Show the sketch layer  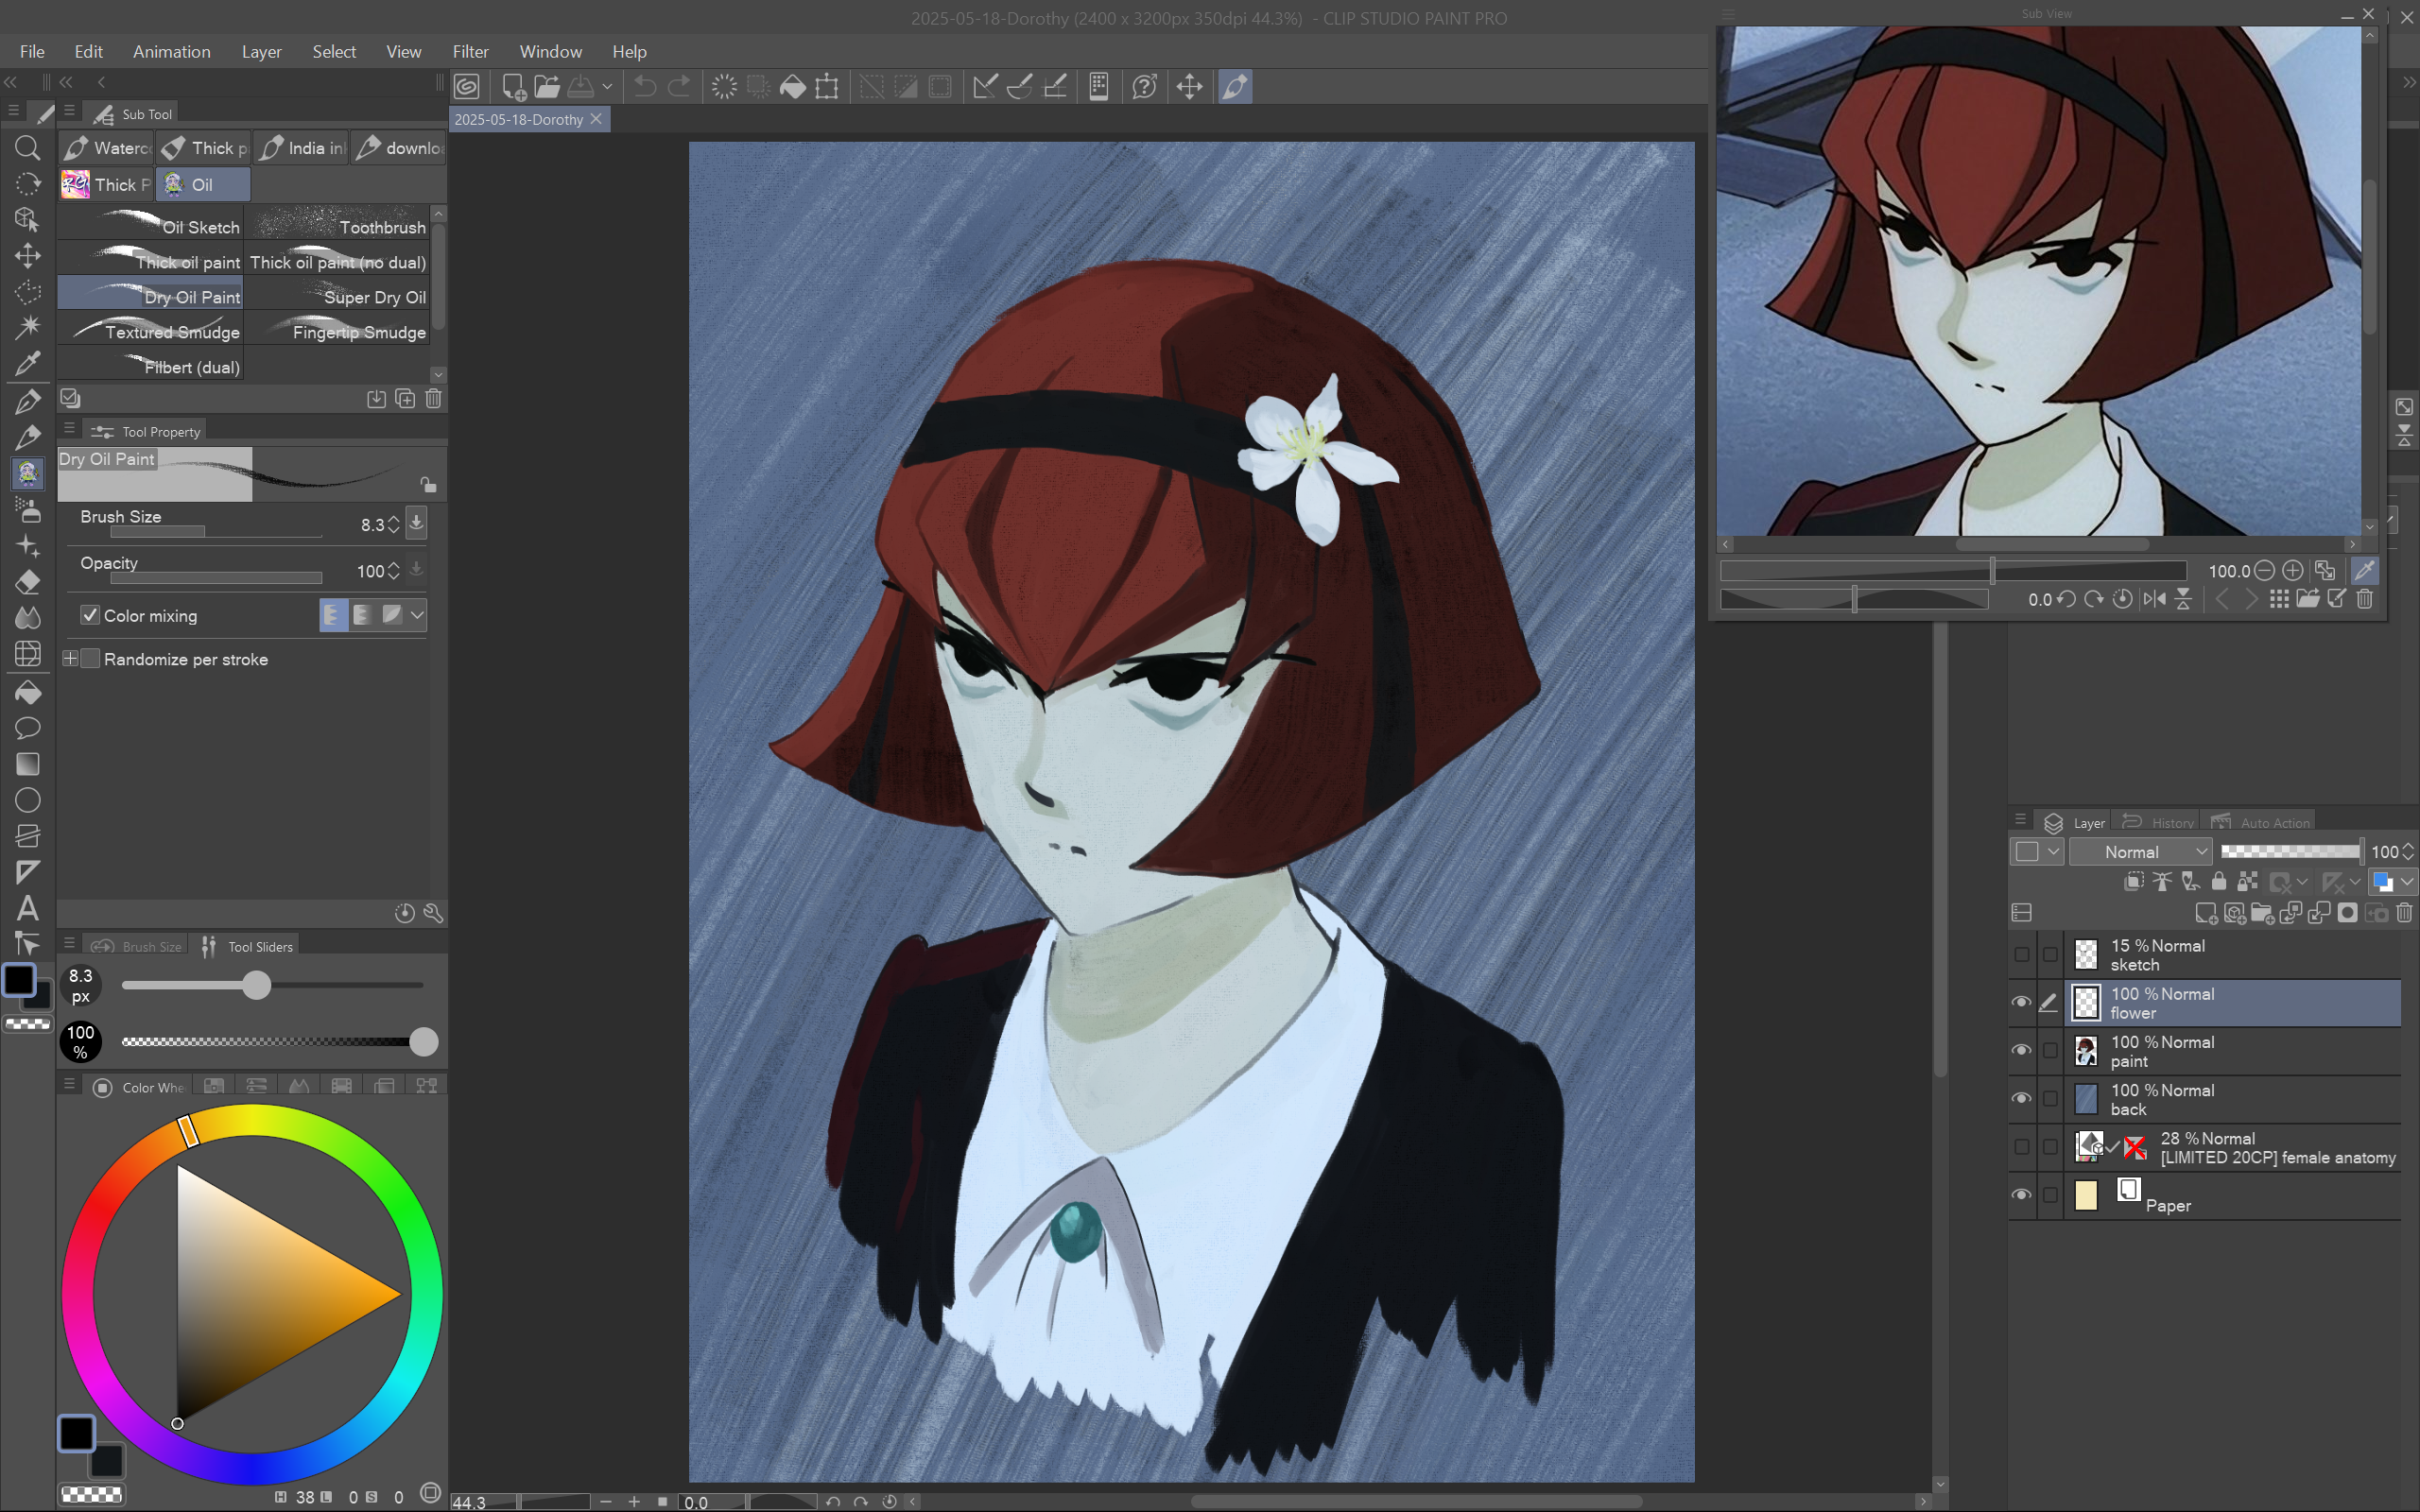(x=2021, y=954)
